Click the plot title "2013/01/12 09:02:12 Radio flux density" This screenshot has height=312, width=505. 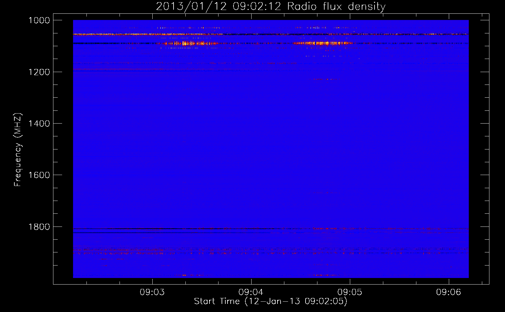[x=271, y=7]
